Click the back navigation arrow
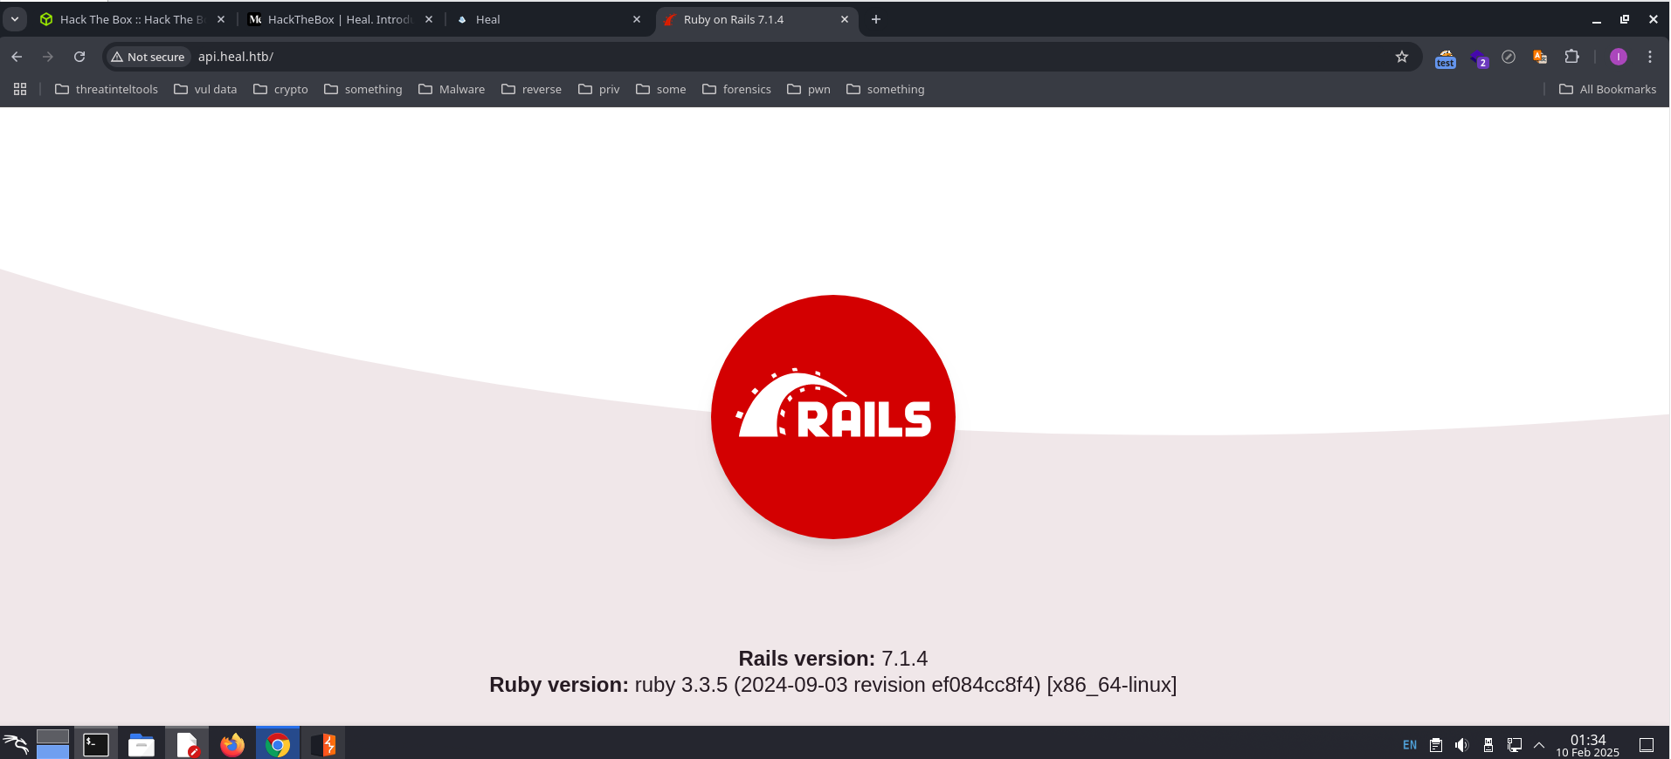Viewport: 1671px width, 759px height. click(17, 57)
